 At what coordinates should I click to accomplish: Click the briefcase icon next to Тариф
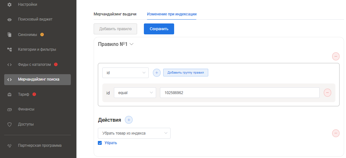coord(10,94)
